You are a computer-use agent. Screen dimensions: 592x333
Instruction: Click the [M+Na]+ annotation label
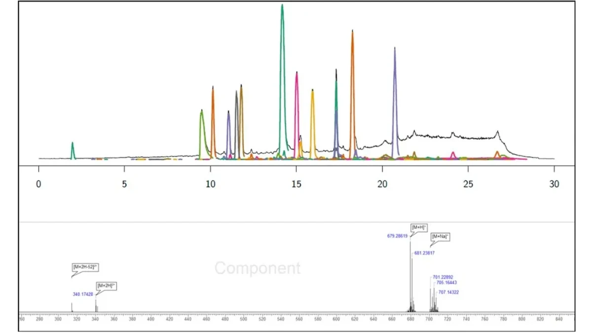tap(441, 237)
